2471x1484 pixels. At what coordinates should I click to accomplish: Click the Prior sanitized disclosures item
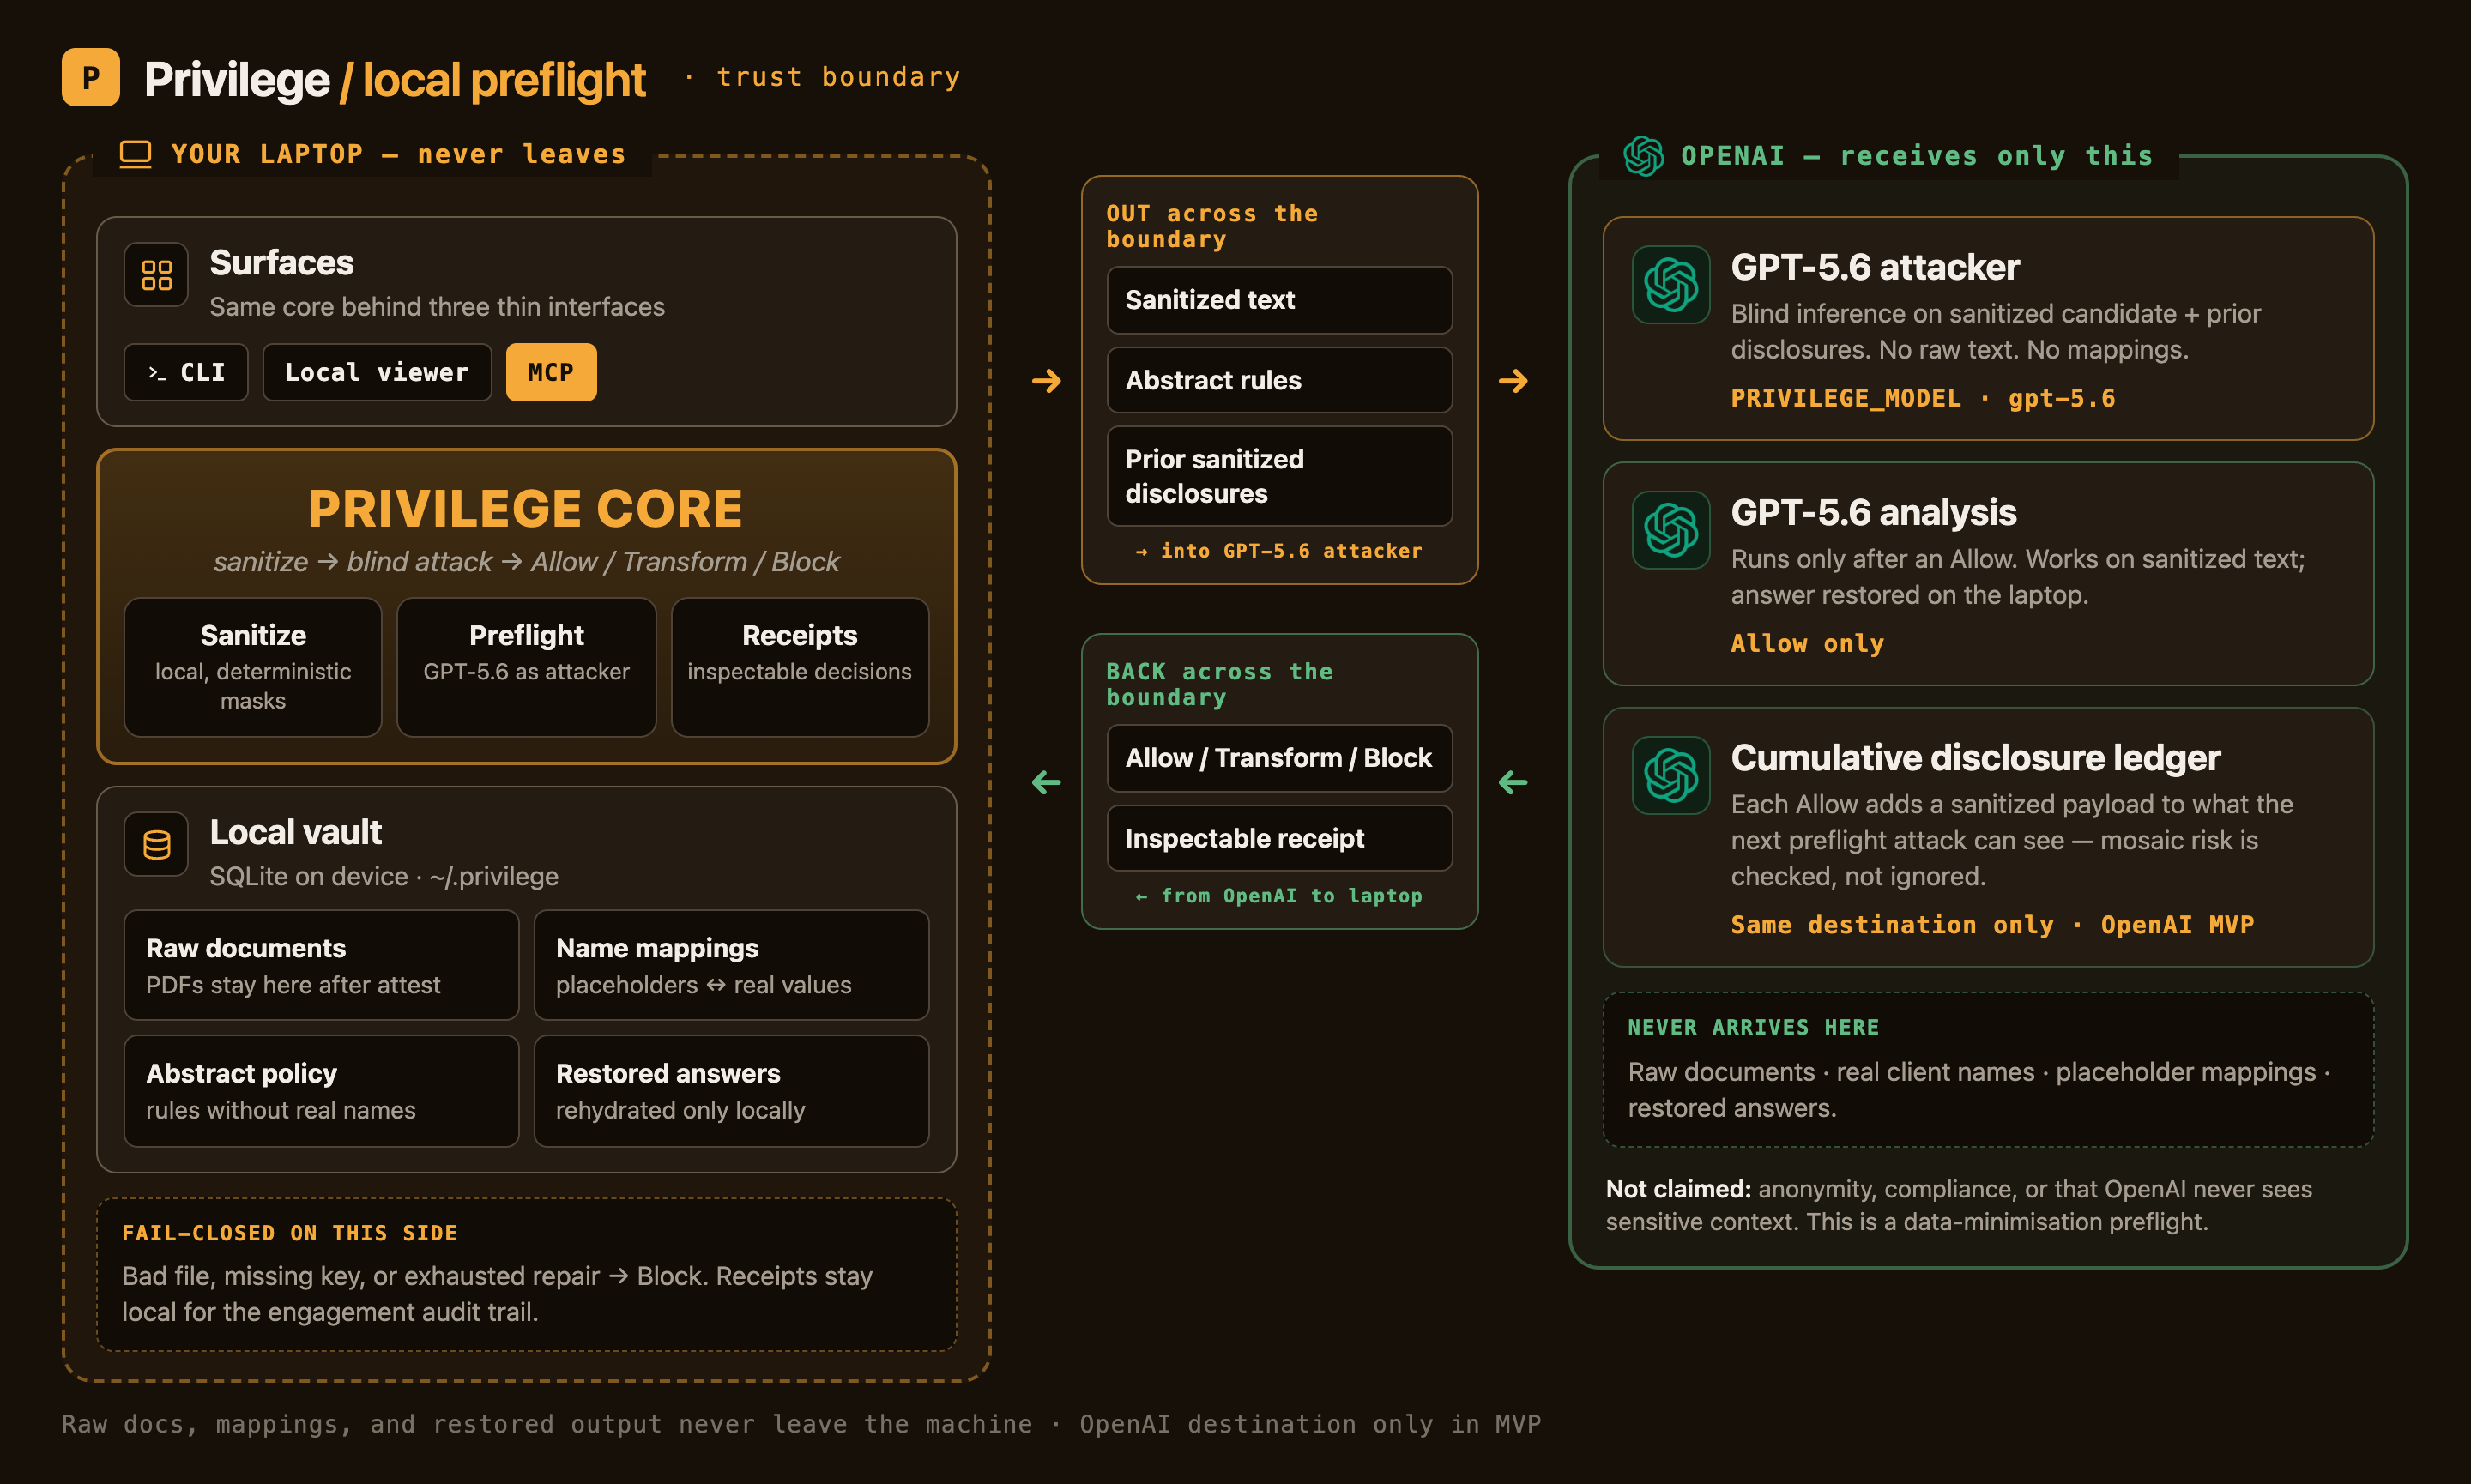pyautogui.click(x=1279, y=476)
